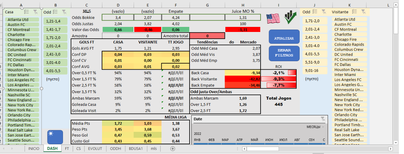Clear filter on the Visitante slicer

click(x=363, y=12)
